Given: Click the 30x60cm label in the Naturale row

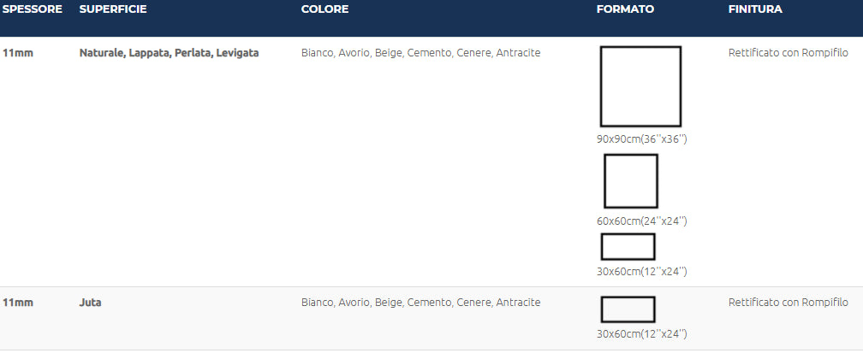Looking at the screenshot, I should (x=642, y=271).
